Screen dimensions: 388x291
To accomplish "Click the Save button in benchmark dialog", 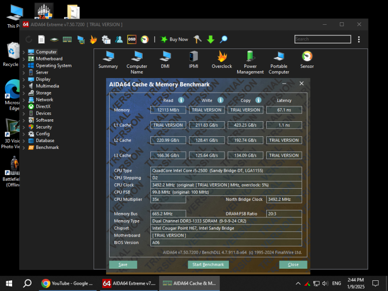I will click(x=123, y=265).
